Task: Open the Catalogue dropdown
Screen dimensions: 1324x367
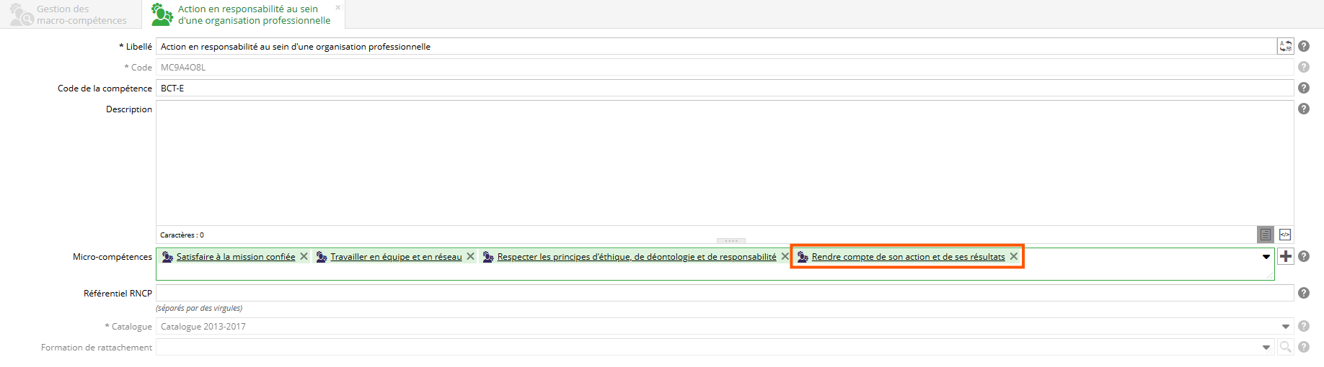Action: tap(1285, 327)
